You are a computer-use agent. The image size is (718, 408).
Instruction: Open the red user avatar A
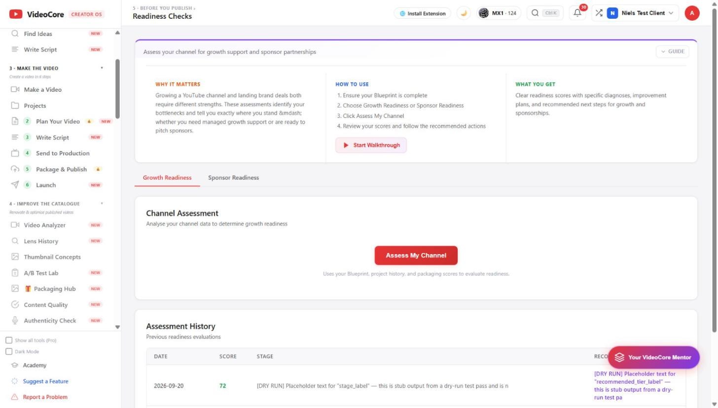692,13
